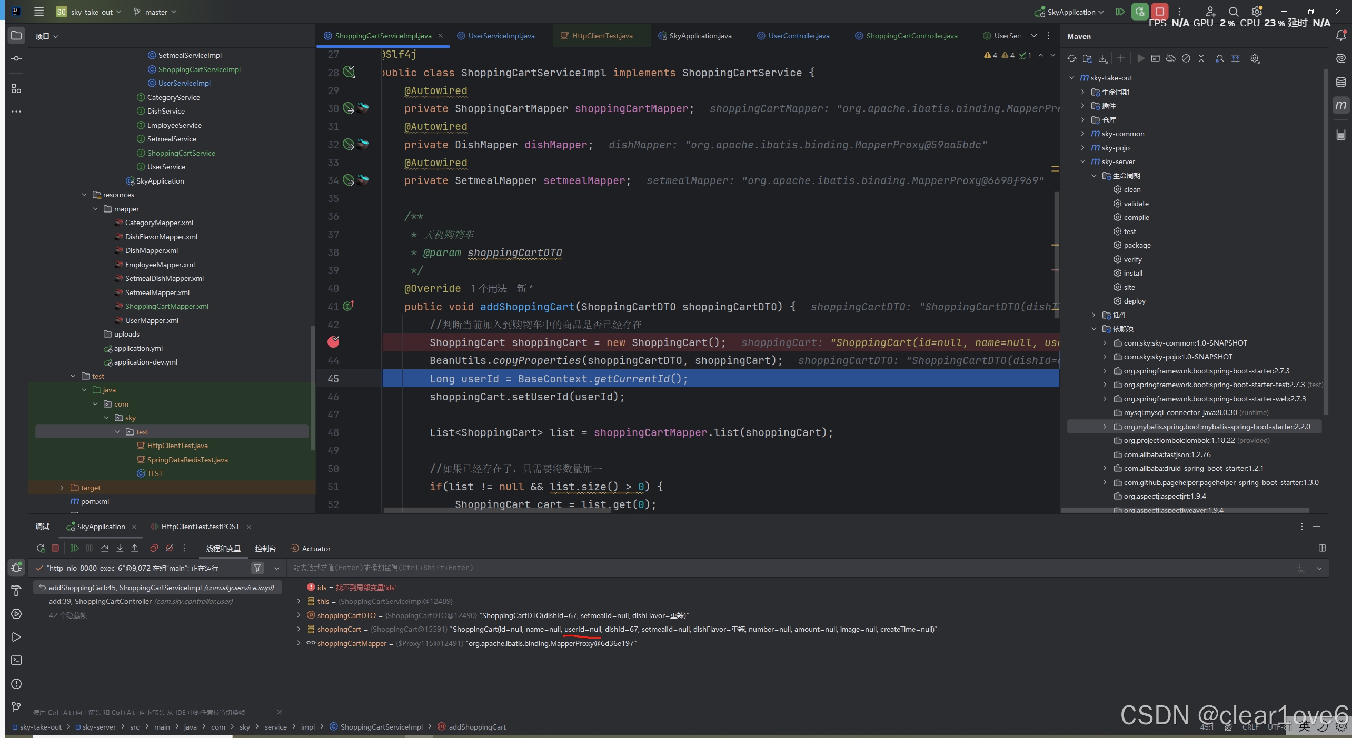
Task: Open the master branch dropdown
Action: pos(156,12)
